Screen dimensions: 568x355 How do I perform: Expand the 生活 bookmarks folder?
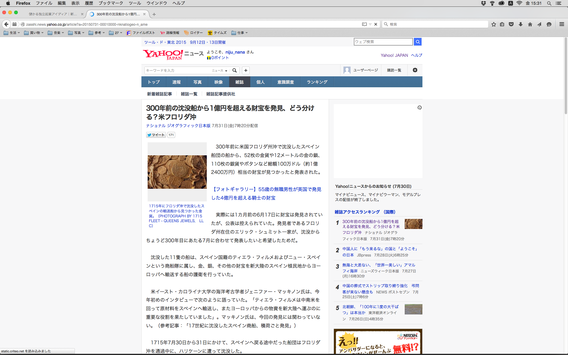click(12, 33)
